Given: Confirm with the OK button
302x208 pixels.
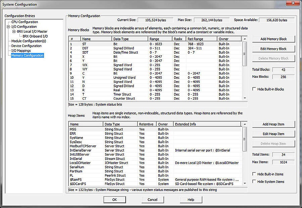Looking at the screenshot, I should [x=115, y=200].
